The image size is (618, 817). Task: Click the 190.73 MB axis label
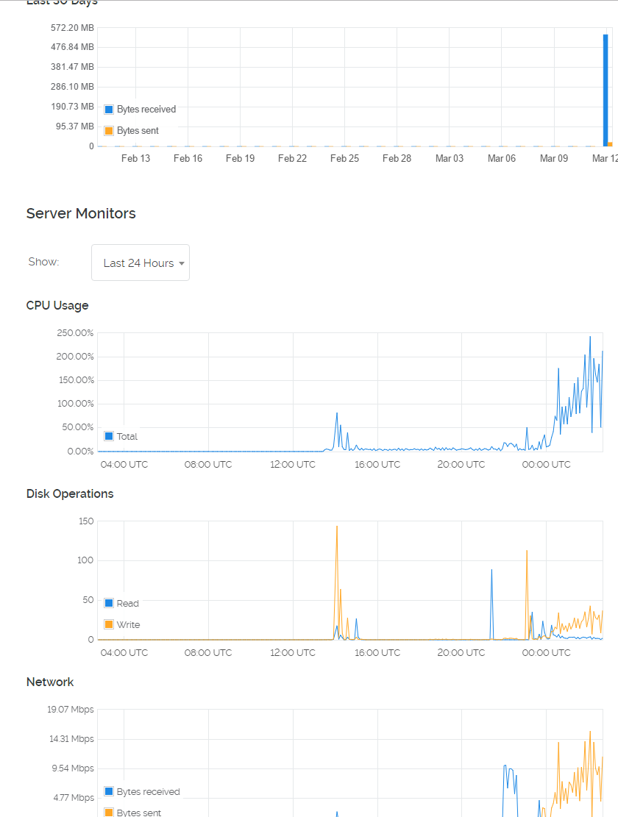click(x=72, y=107)
